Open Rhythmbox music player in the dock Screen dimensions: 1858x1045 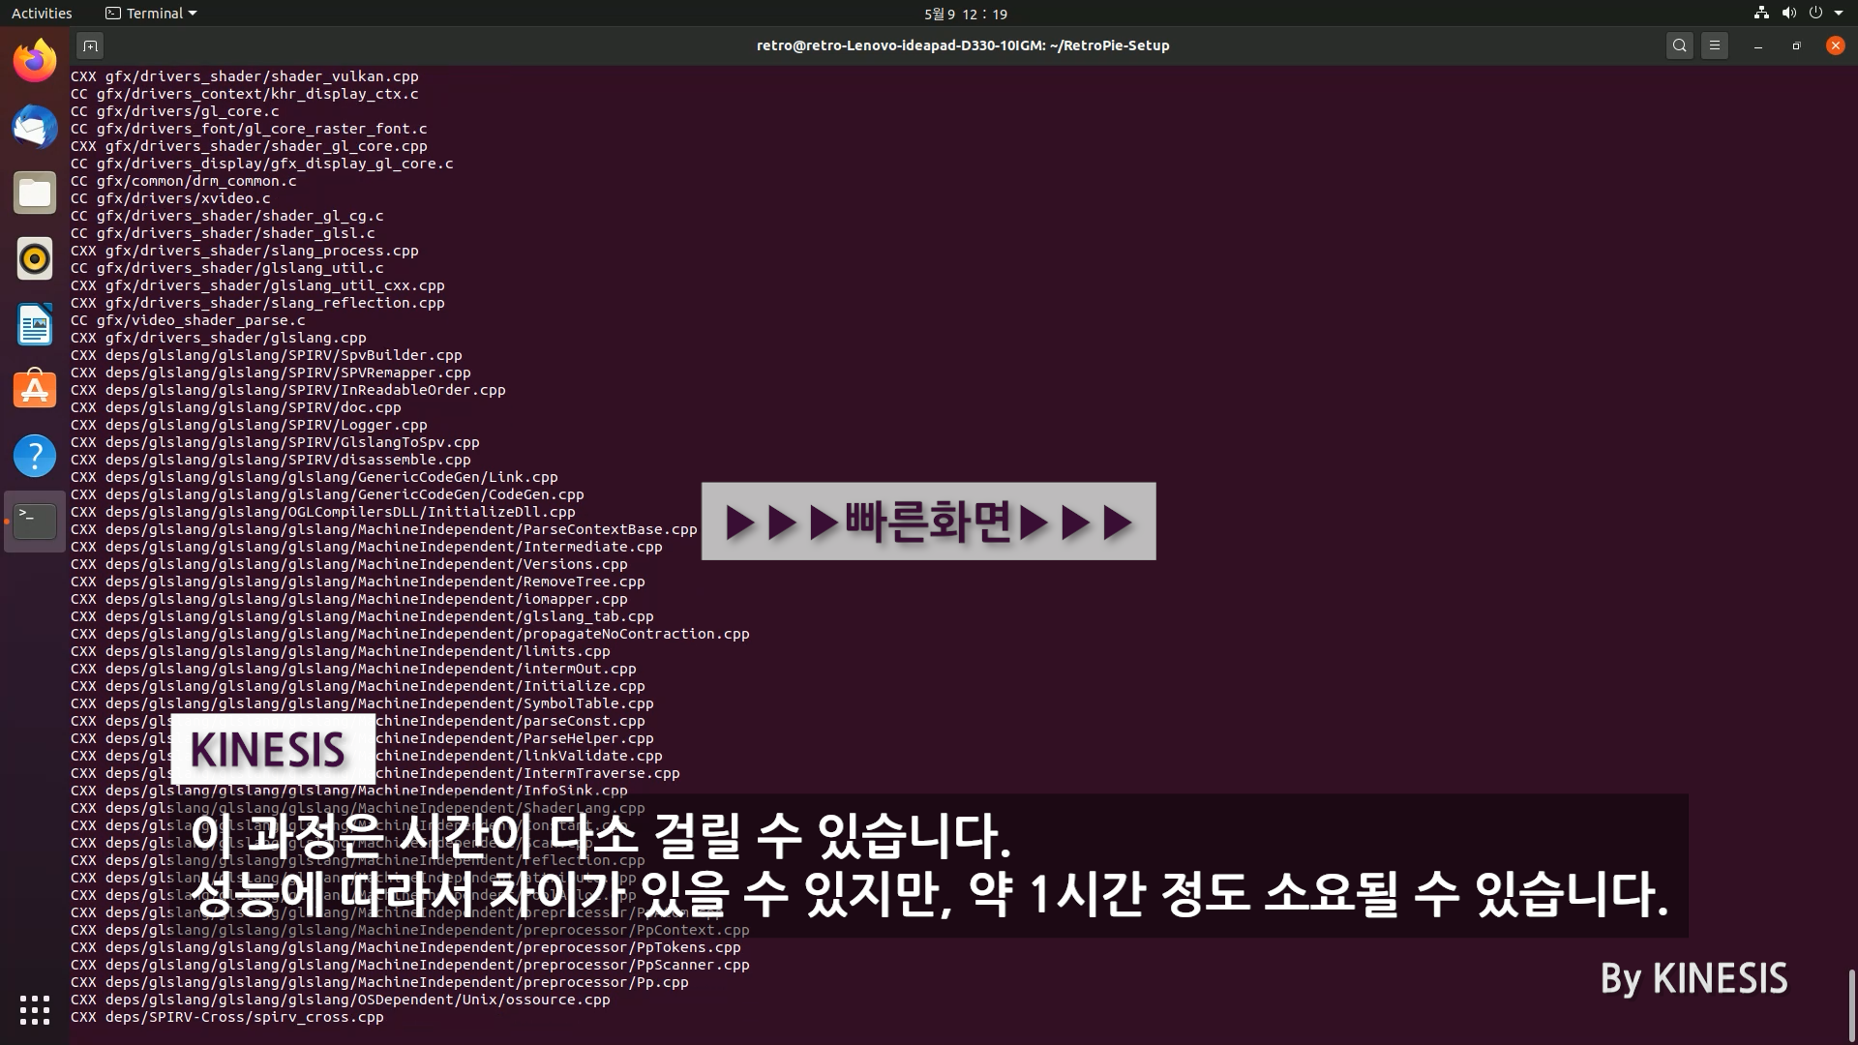point(35,259)
